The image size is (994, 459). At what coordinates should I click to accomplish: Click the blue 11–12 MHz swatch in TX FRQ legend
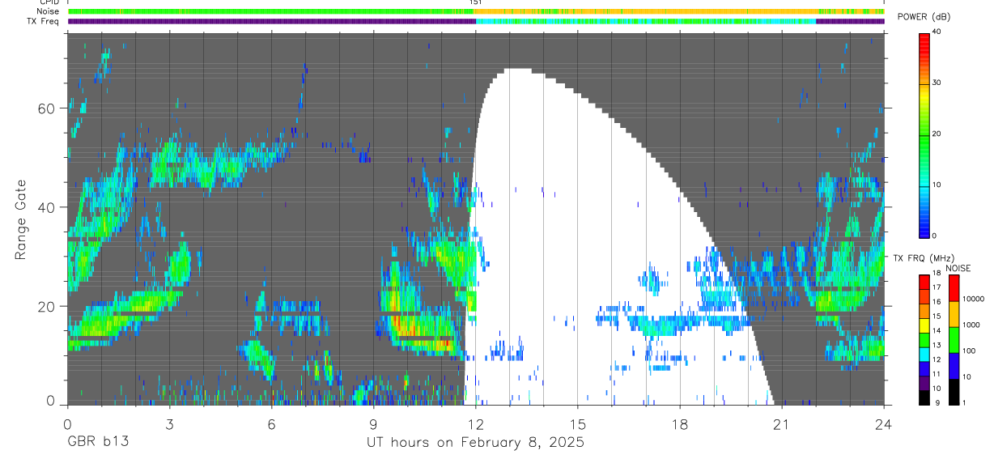tap(925, 369)
